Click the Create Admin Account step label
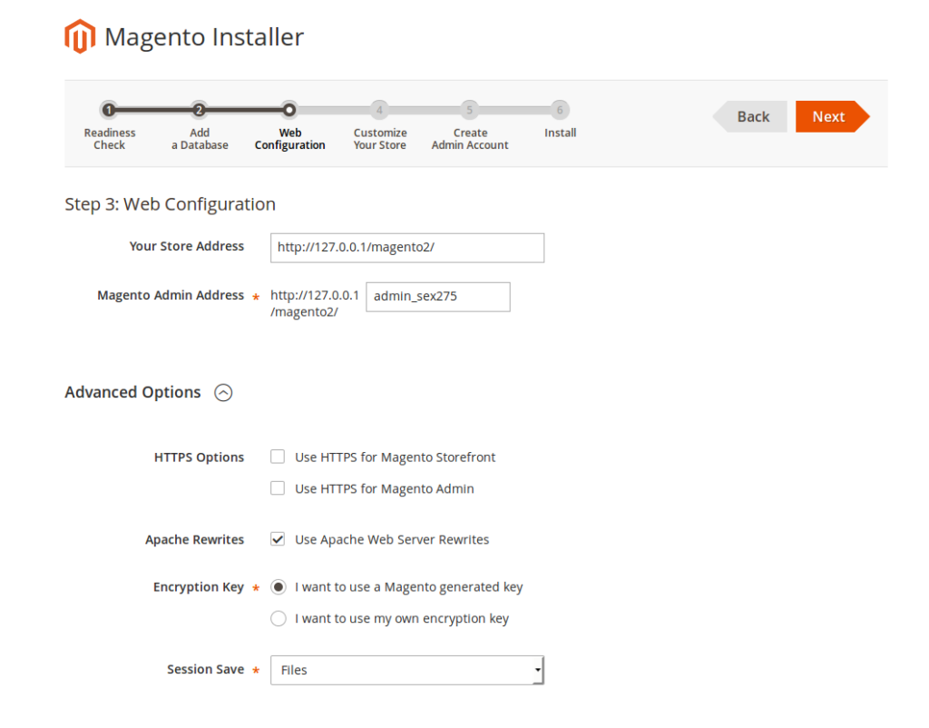This screenshot has width=929, height=728. [470, 139]
